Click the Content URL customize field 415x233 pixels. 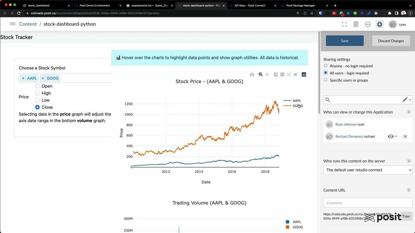pyautogui.click(x=368, y=203)
